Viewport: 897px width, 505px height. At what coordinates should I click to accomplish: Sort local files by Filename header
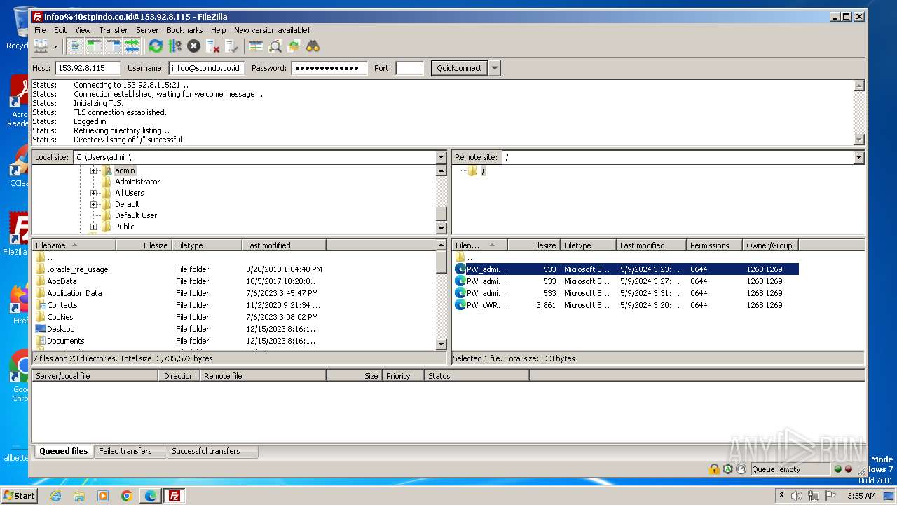(74, 245)
